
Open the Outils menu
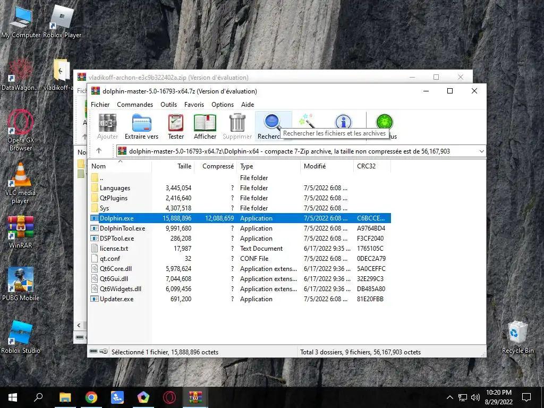click(x=168, y=105)
